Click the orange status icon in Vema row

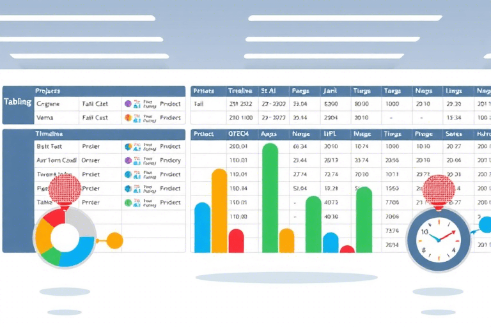pyautogui.click(x=128, y=118)
